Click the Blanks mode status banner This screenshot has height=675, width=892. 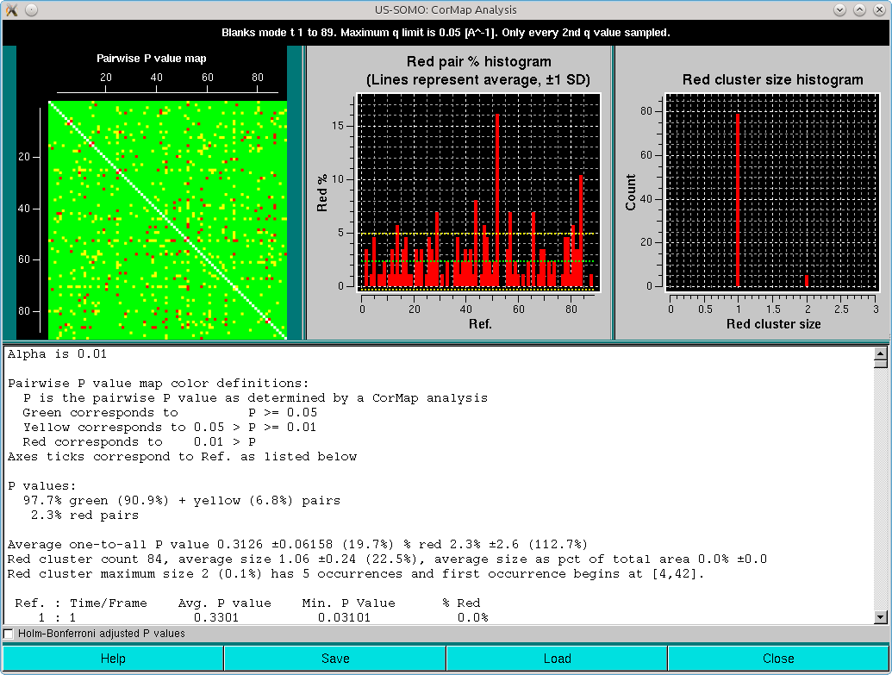point(446,32)
